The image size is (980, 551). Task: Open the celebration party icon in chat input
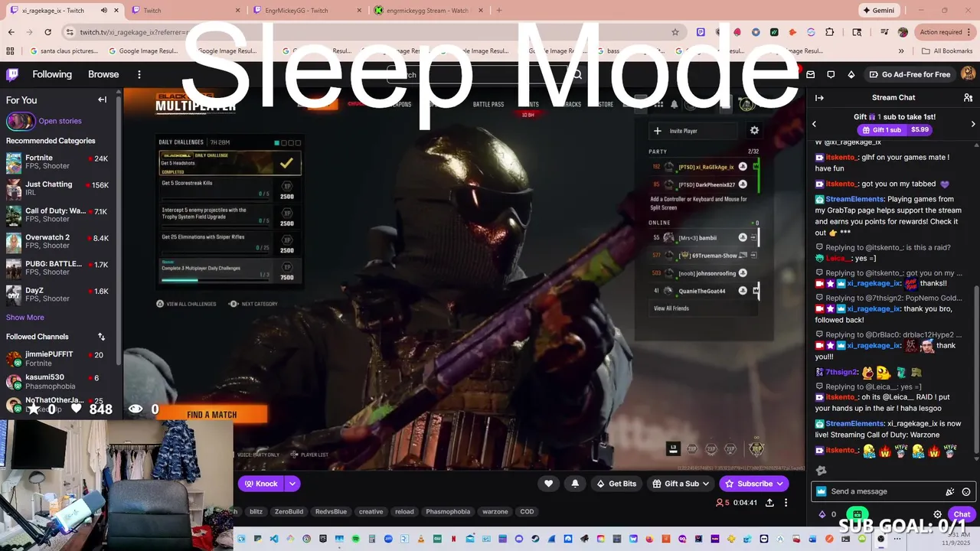950,491
